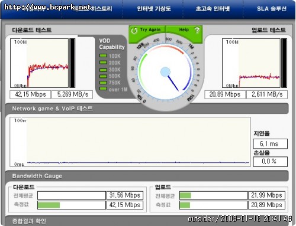Click the upload 전체평균 green bandwidth bar
This screenshot has height=226, width=296.
[185, 195]
